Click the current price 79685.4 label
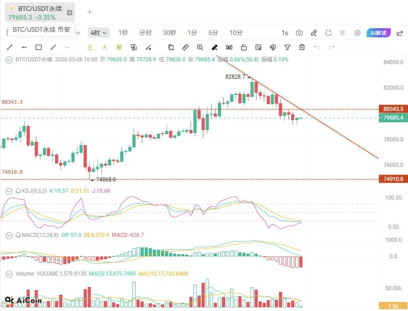 (393, 118)
